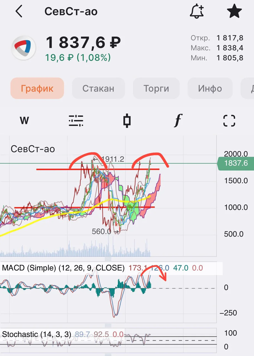254x356 pixels.
Task: Add a price alert with bell icon
Action: (x=197, y=12)
